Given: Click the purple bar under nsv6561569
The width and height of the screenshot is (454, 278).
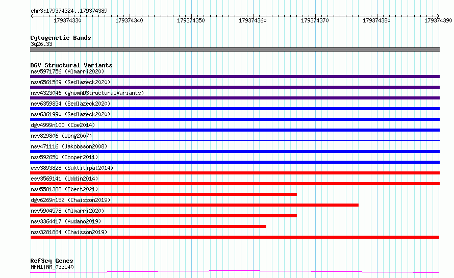Looking at the screenshot, I should tap(235, 87).
